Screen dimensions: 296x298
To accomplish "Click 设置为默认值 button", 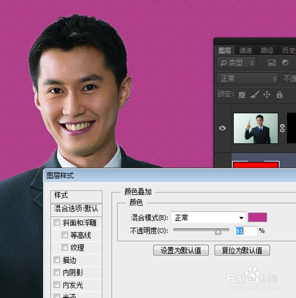I will click(x=181, y=250).
